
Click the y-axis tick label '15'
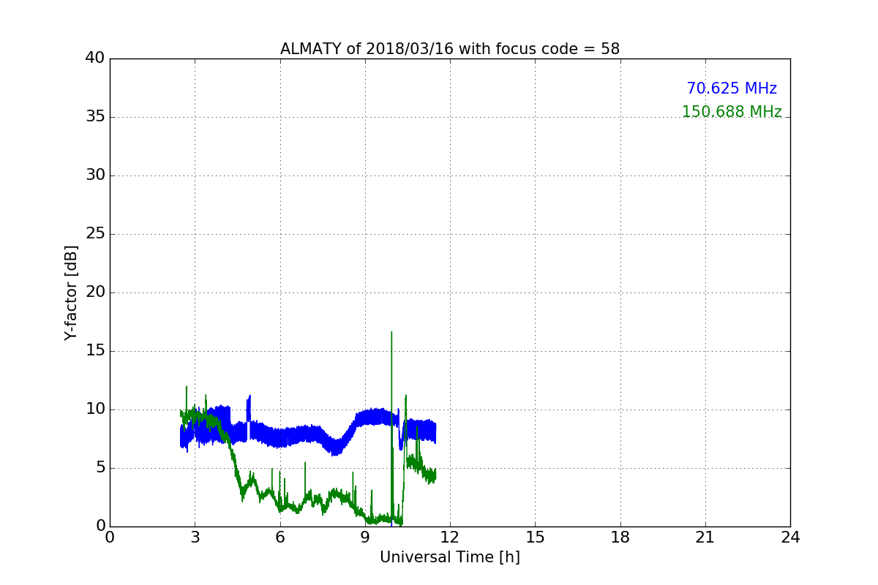(x=95, y=351)
